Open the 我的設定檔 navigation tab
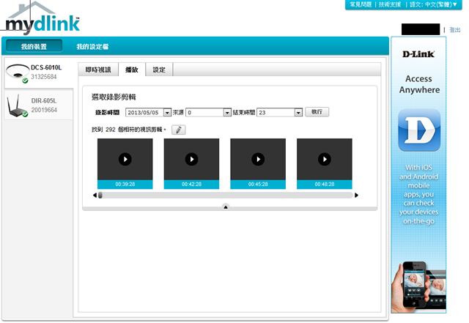The height and width of the screenshot is (323, 469). click(x=92, y=47)
